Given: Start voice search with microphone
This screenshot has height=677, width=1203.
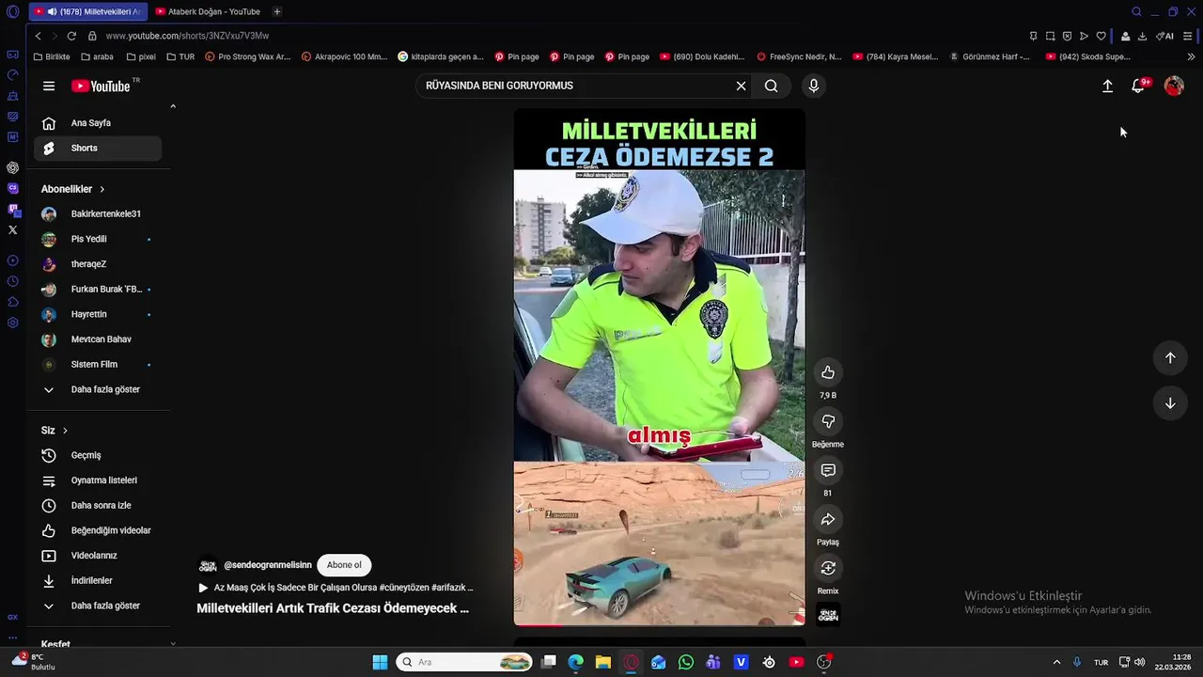Looking at the screenshot, I should (x=814, y=86).
